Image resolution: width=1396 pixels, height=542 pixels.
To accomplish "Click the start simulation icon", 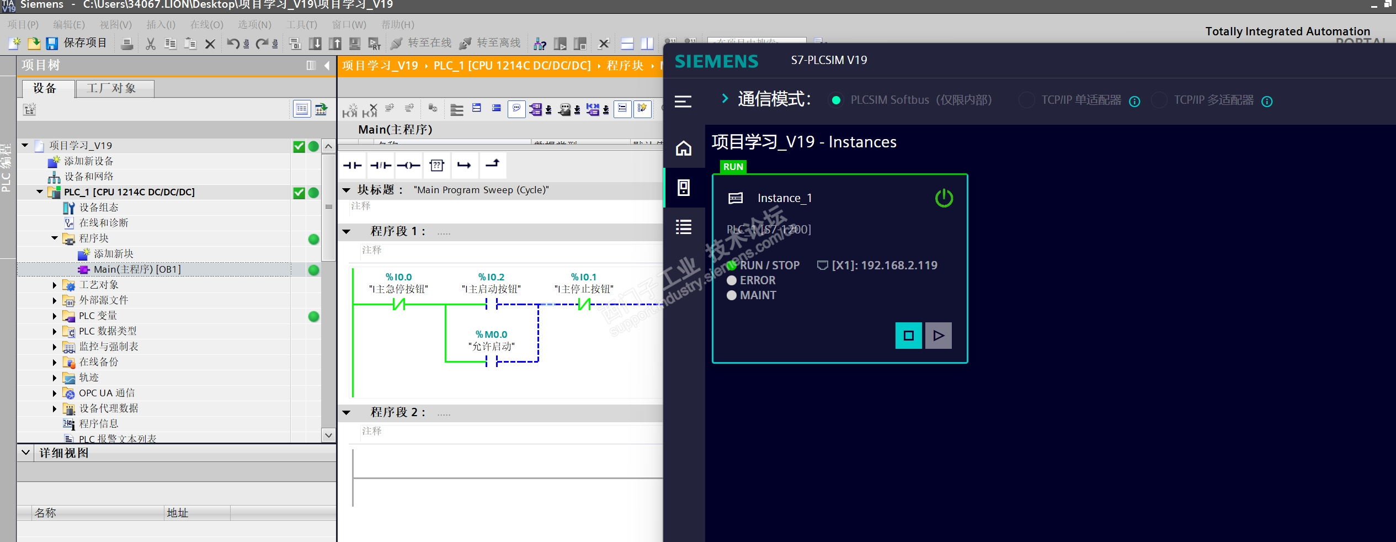I will coord(355,44).
